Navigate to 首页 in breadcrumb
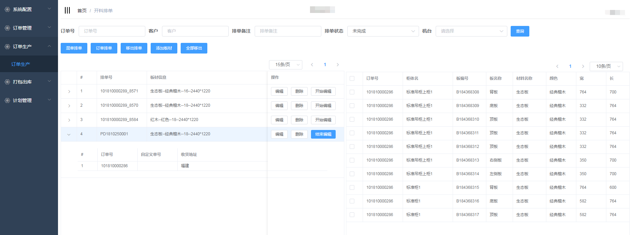Viewport: 630px width, 235px height. (x=82, y=11)
